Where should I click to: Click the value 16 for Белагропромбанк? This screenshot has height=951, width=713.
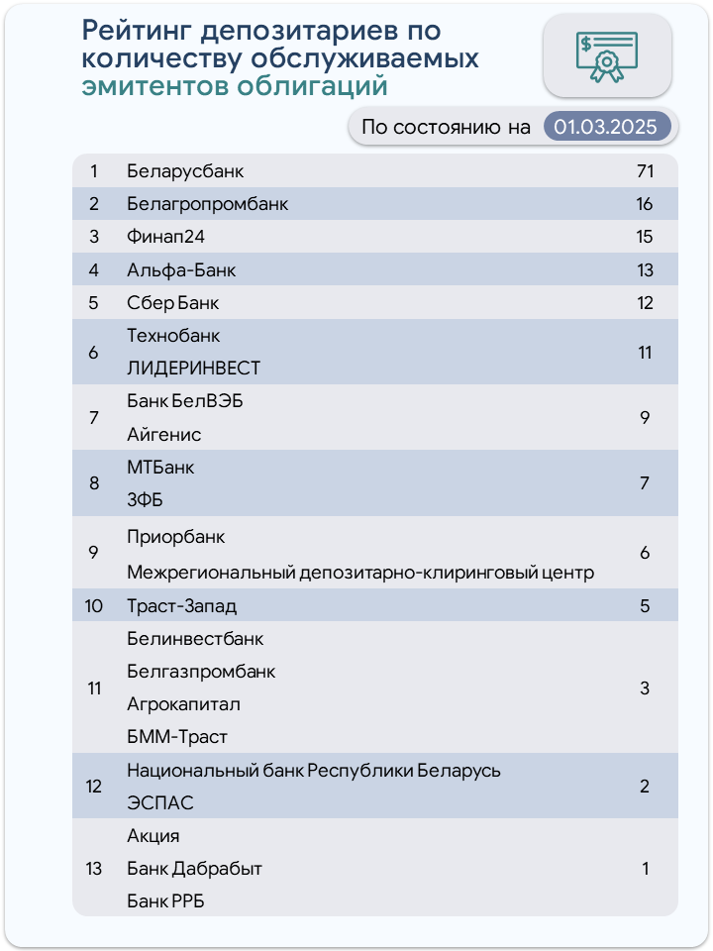coord(645,204)
